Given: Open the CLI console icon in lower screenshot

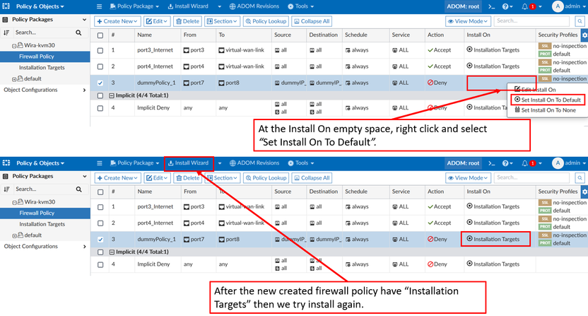Looking at the screenshot, I should [492, 163].
